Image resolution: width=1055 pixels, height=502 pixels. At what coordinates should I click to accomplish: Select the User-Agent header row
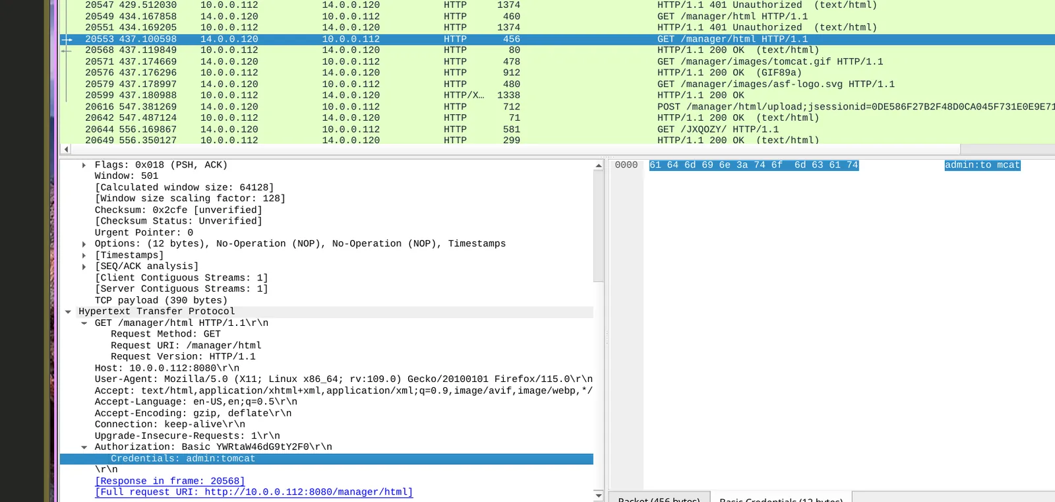coord(326,380)
